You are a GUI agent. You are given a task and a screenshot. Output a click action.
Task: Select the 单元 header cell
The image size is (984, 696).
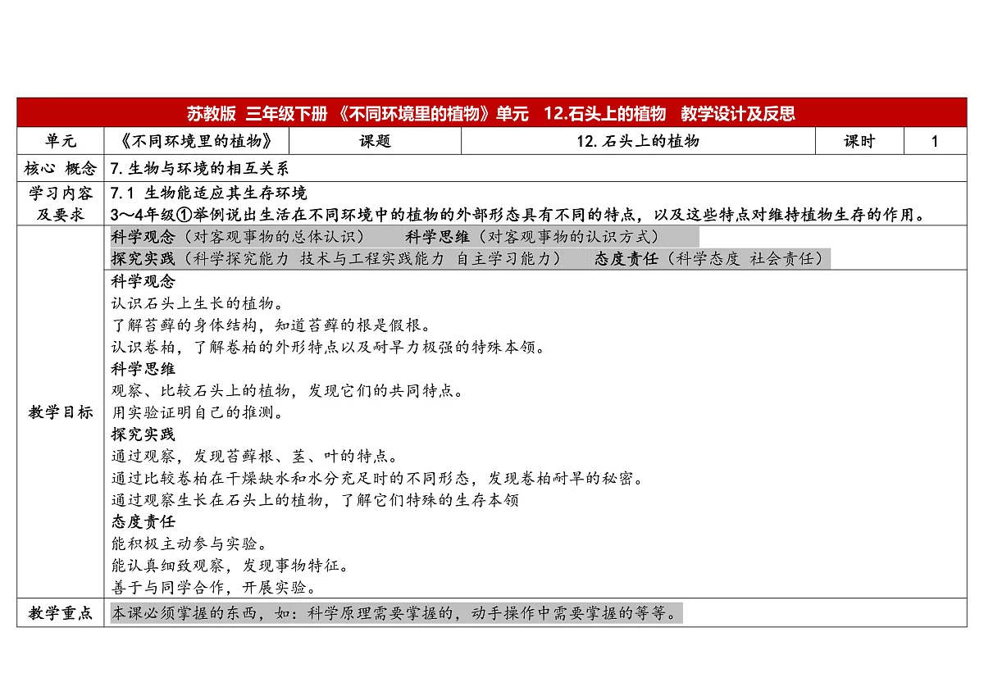point(59,140)
